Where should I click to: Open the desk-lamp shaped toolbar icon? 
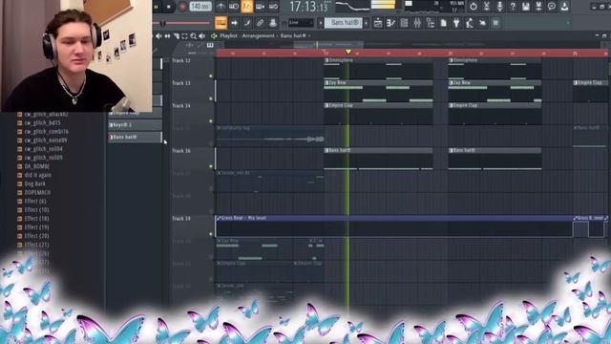(470, 23)
